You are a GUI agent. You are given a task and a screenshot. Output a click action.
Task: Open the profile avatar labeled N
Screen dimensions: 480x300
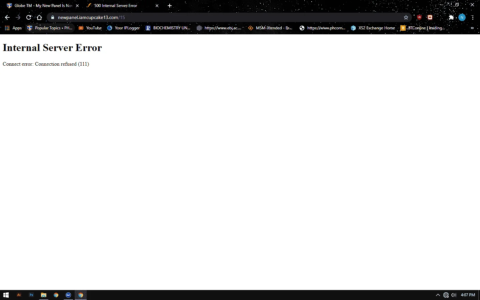coord(462,17)
